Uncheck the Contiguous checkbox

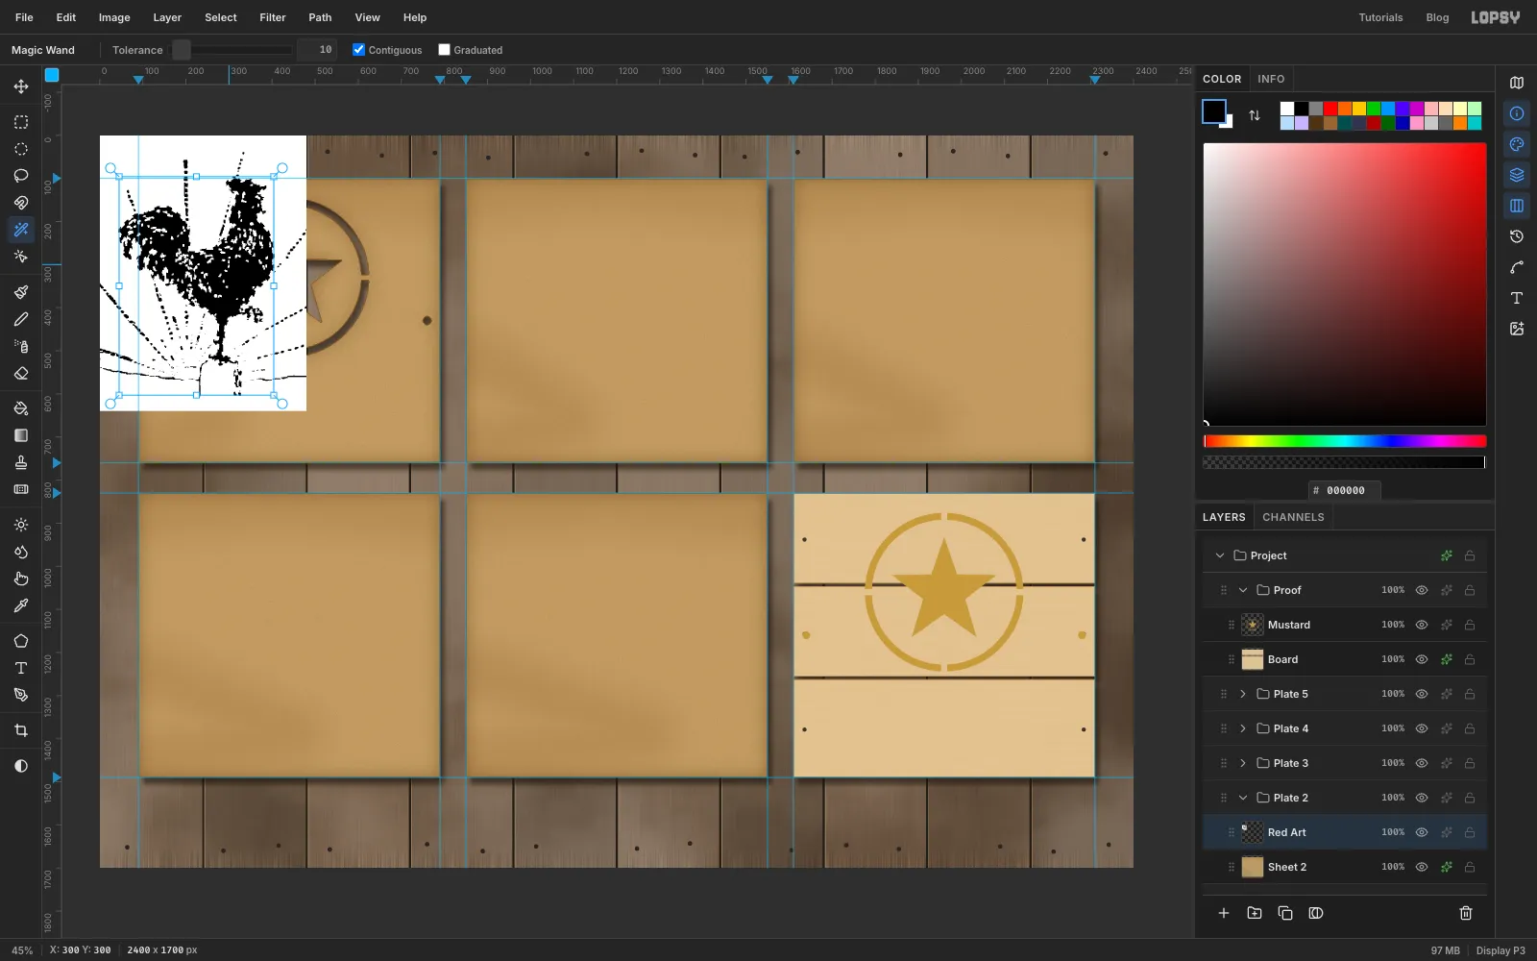(358, 49)
